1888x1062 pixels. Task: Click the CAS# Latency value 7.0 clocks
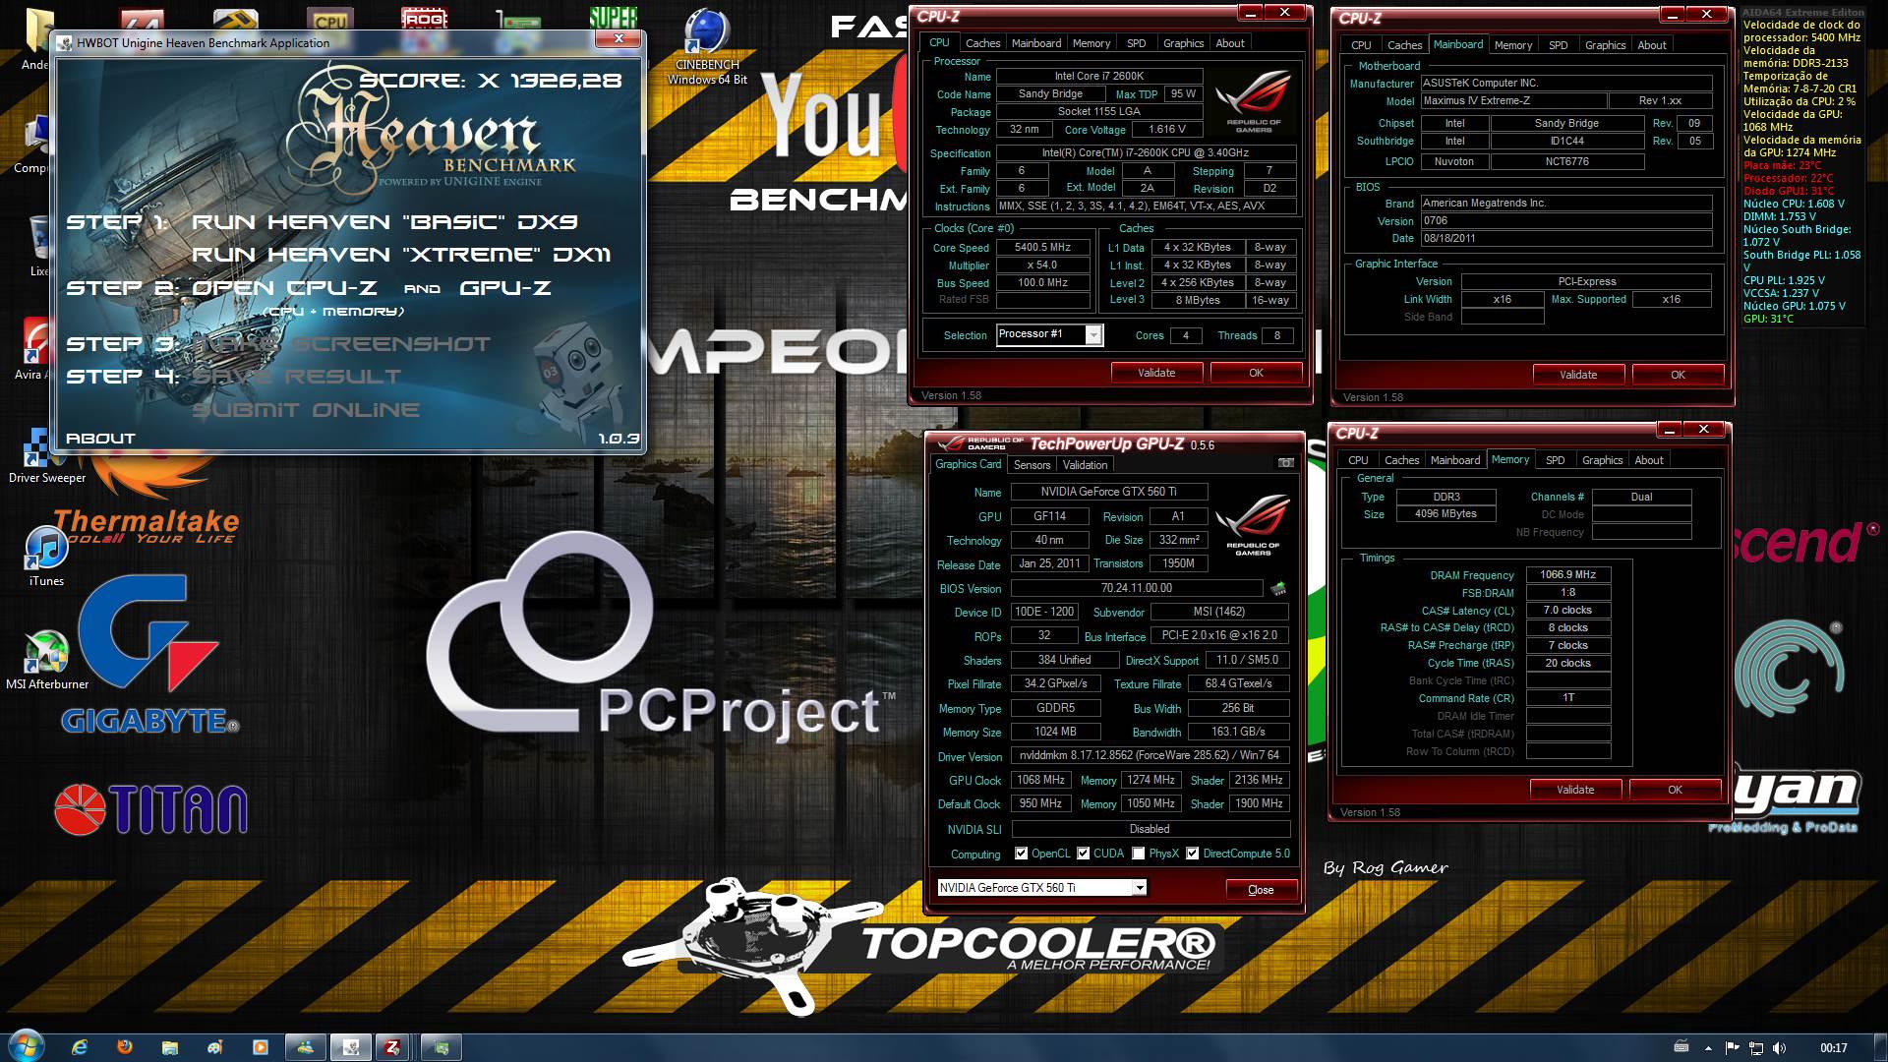tap(1568, 611)
